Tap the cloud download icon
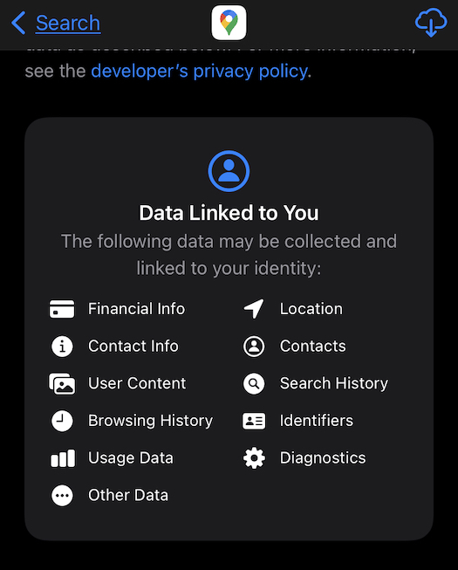This screenshot has height=570, width=458. click(431, 23)
